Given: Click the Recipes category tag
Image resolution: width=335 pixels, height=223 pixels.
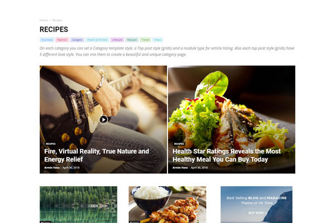Looking at the screenshot, I should (x=132, y=40).
